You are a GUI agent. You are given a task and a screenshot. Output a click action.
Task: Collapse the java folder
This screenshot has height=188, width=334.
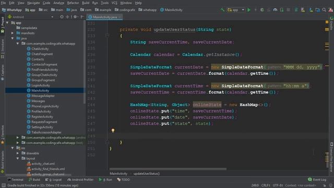pos(13,38)
